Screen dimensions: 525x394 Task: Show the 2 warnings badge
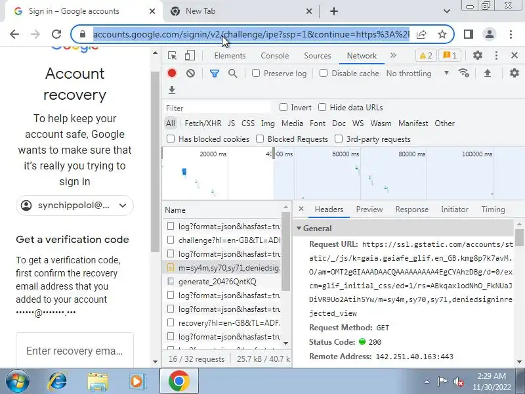coord(426,56)
